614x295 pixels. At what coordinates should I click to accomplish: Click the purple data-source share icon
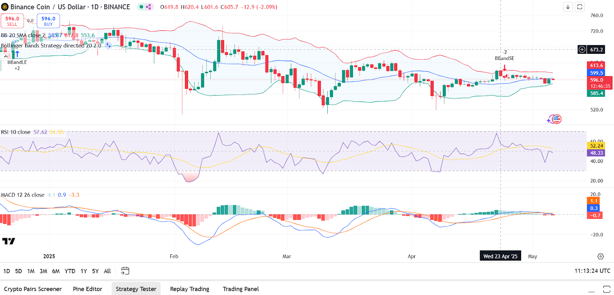pyautogui.click(x=149, y=7)
